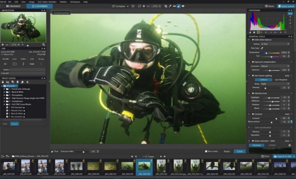Click the large magnifier in Move/Zoom panel

click(x=44, y=45)
